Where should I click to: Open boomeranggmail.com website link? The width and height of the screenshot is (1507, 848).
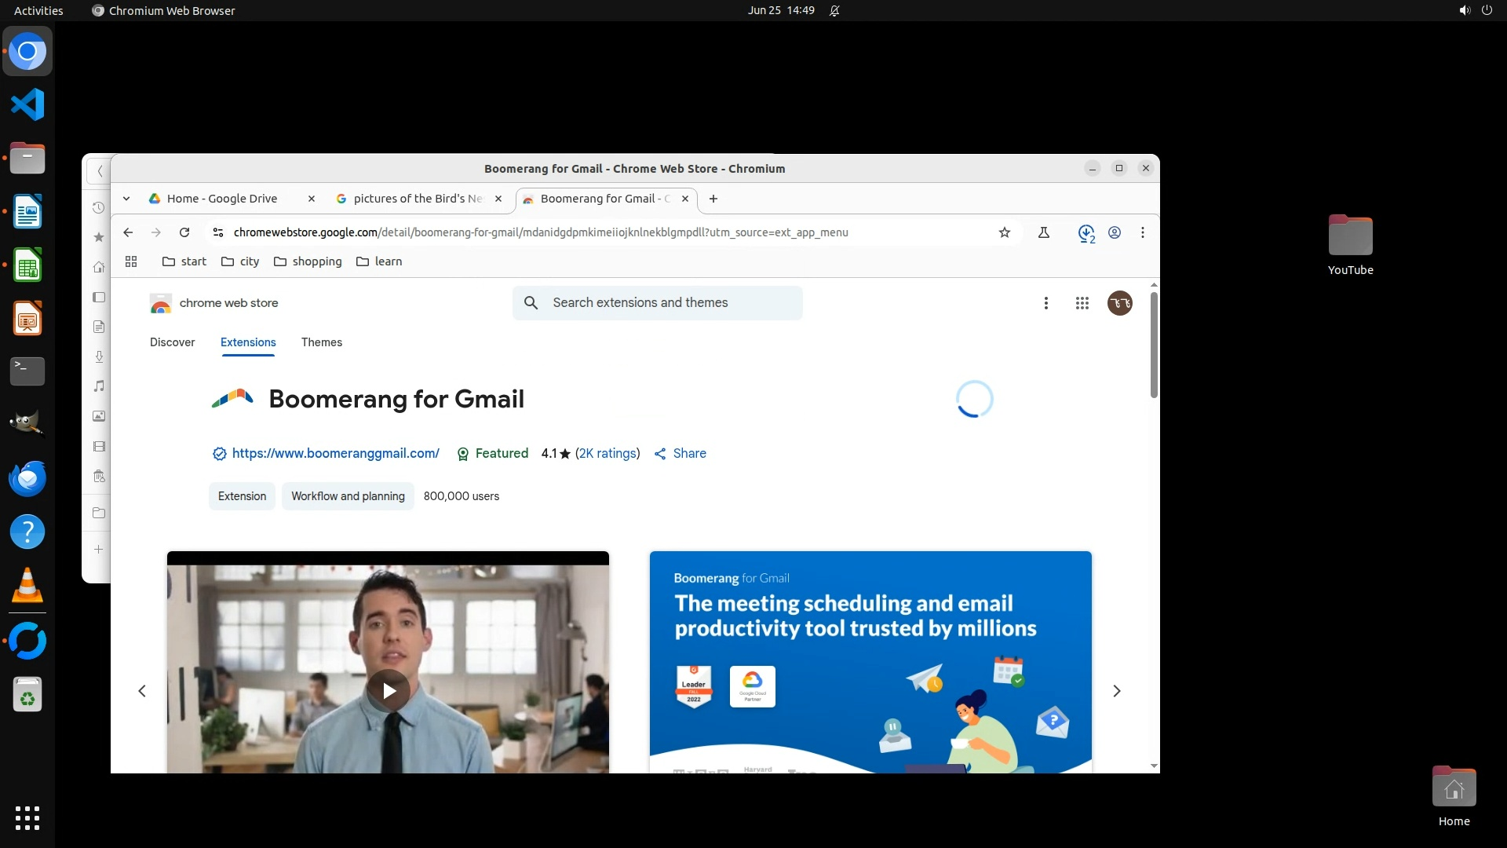pos(335,454)
